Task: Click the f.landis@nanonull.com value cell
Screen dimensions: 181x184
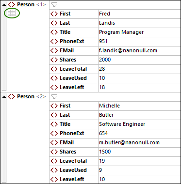Action: pyautogui.click(x=139, y=51)
